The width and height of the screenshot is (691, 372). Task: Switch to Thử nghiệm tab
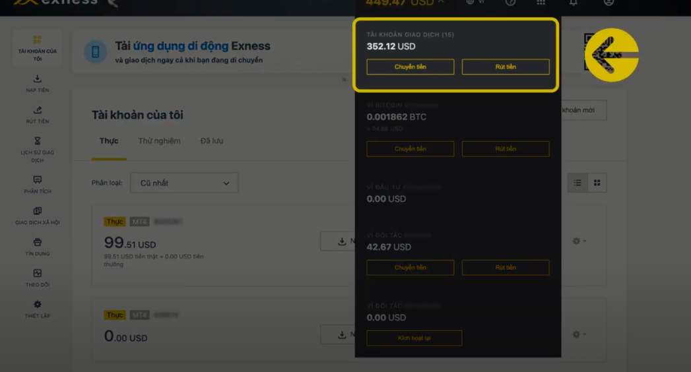[159, 141]
